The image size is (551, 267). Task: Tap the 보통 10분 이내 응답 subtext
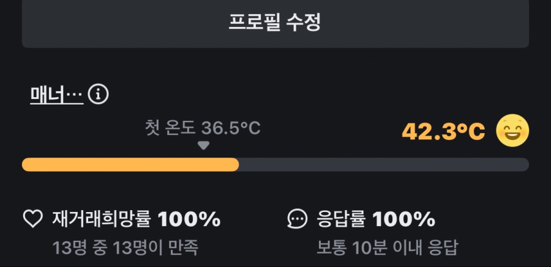pos(387,248)
